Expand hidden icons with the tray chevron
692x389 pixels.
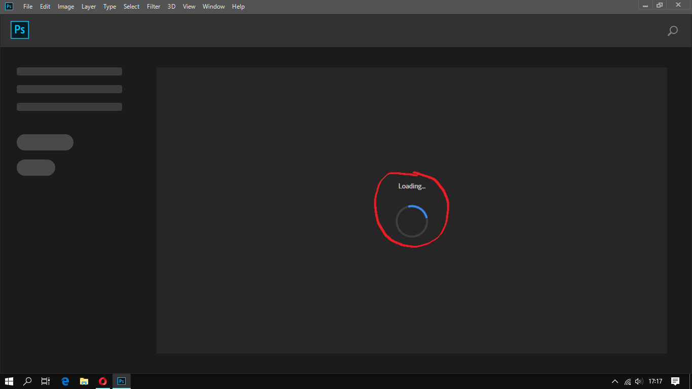pyautogui.click(x=614, y=381)
